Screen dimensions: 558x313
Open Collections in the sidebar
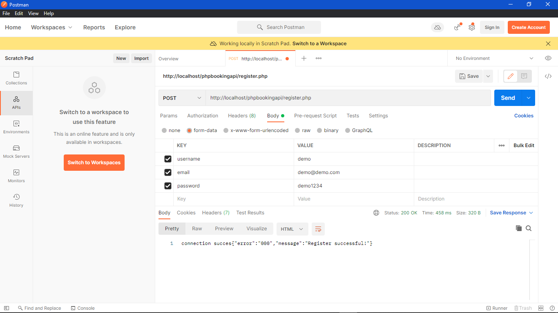click(16, 78)
